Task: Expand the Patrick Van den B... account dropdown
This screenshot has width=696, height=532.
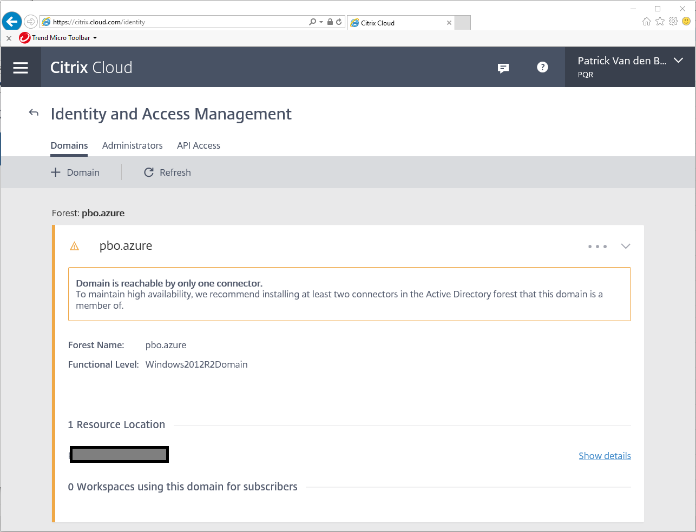Action: pos(630,67)
